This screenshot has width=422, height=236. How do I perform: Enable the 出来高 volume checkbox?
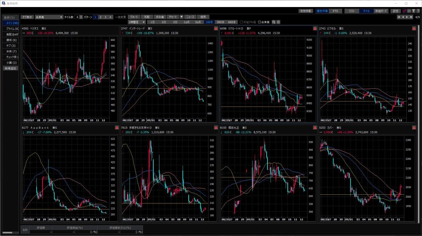click(259, 22)
